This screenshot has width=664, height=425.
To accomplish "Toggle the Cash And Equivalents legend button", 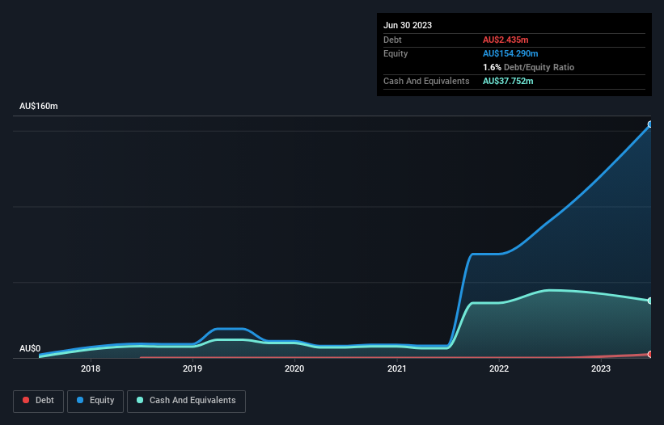I will 186,401.
